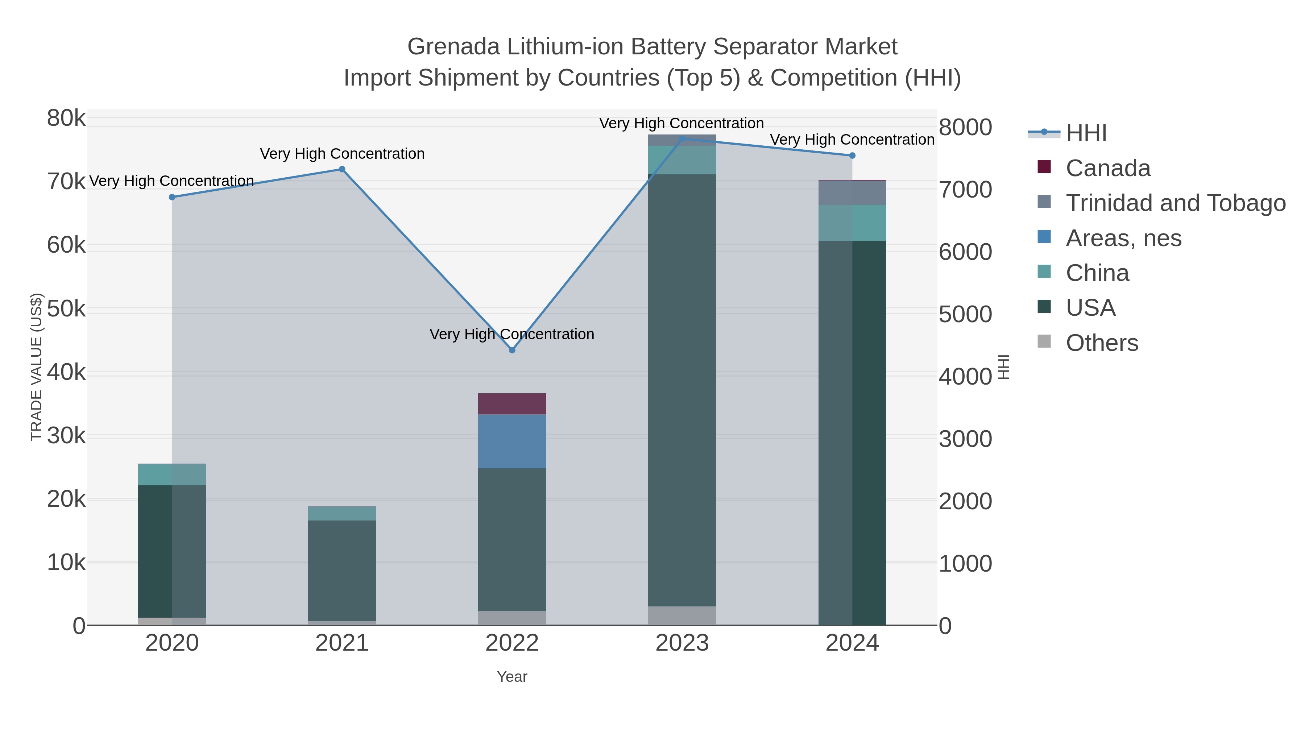The image size is (1305, 734).
Task: Click Very High Concentration label above 2024 point
Action: 853,139
